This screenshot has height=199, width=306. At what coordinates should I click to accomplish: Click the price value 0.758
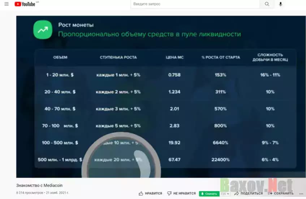(x=174, y=75)
